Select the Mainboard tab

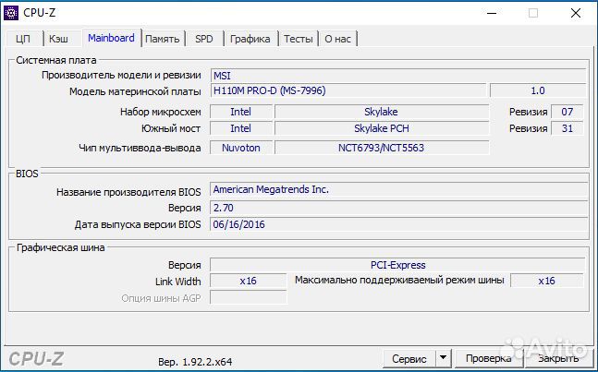(111, 38)
